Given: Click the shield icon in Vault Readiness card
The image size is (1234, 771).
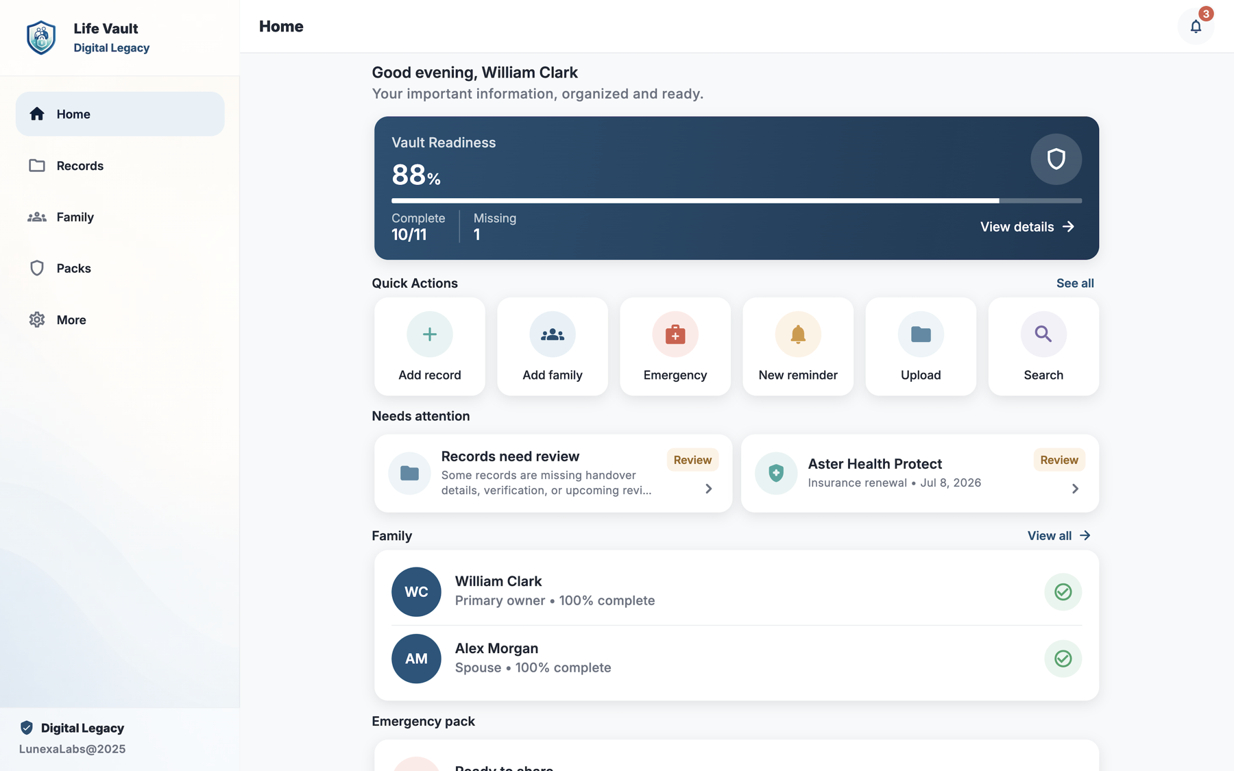Looking at the screenshot, I should coord(1056,159).
